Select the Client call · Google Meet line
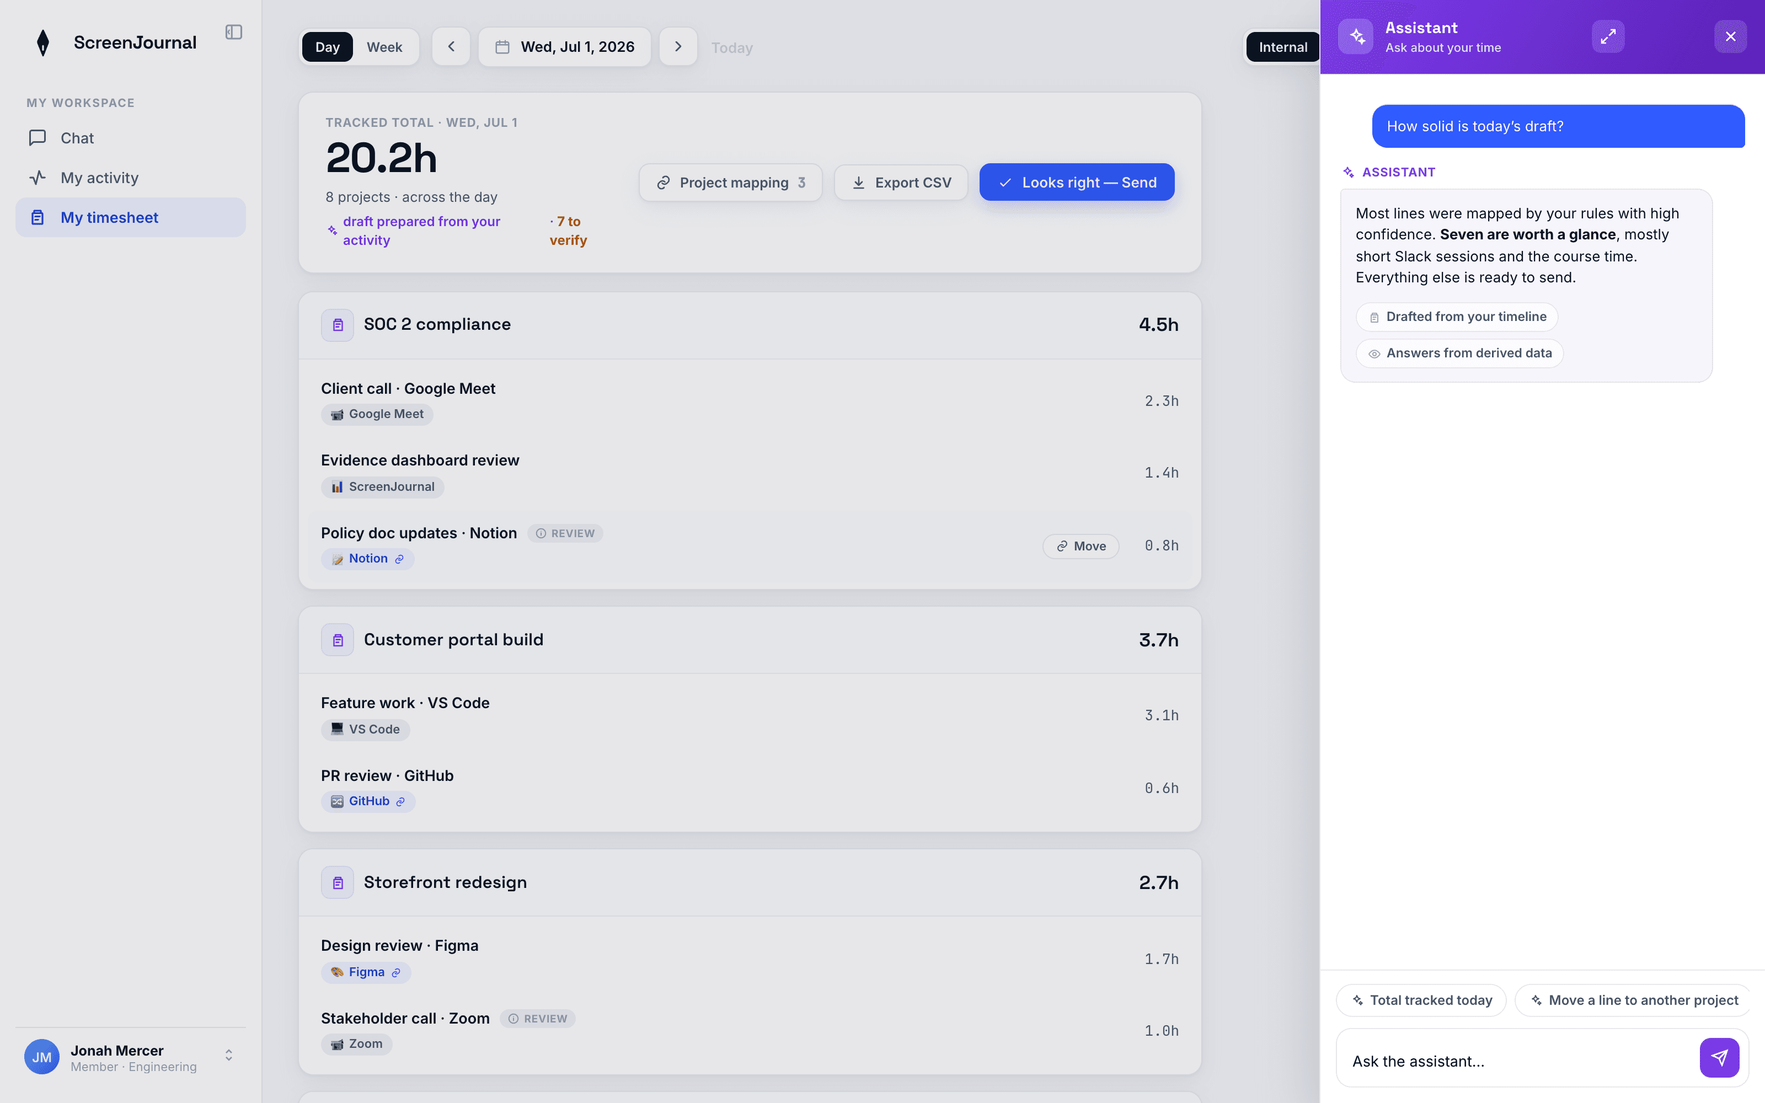 [750, 401]
